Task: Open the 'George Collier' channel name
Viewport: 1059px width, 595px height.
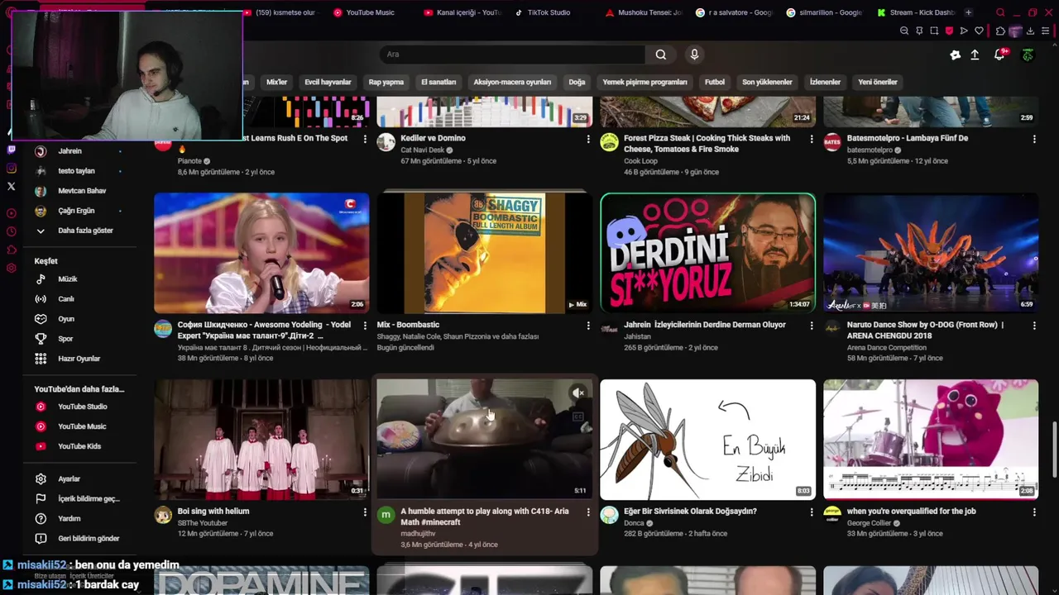Action: (x=870, y=522)
